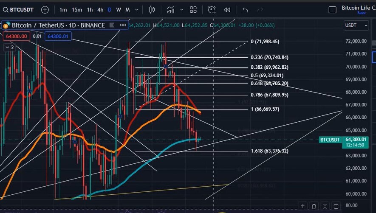Viewport: 376px width, 213px height.
Task: Open the USDT currency dropdown
Action: 356,25
